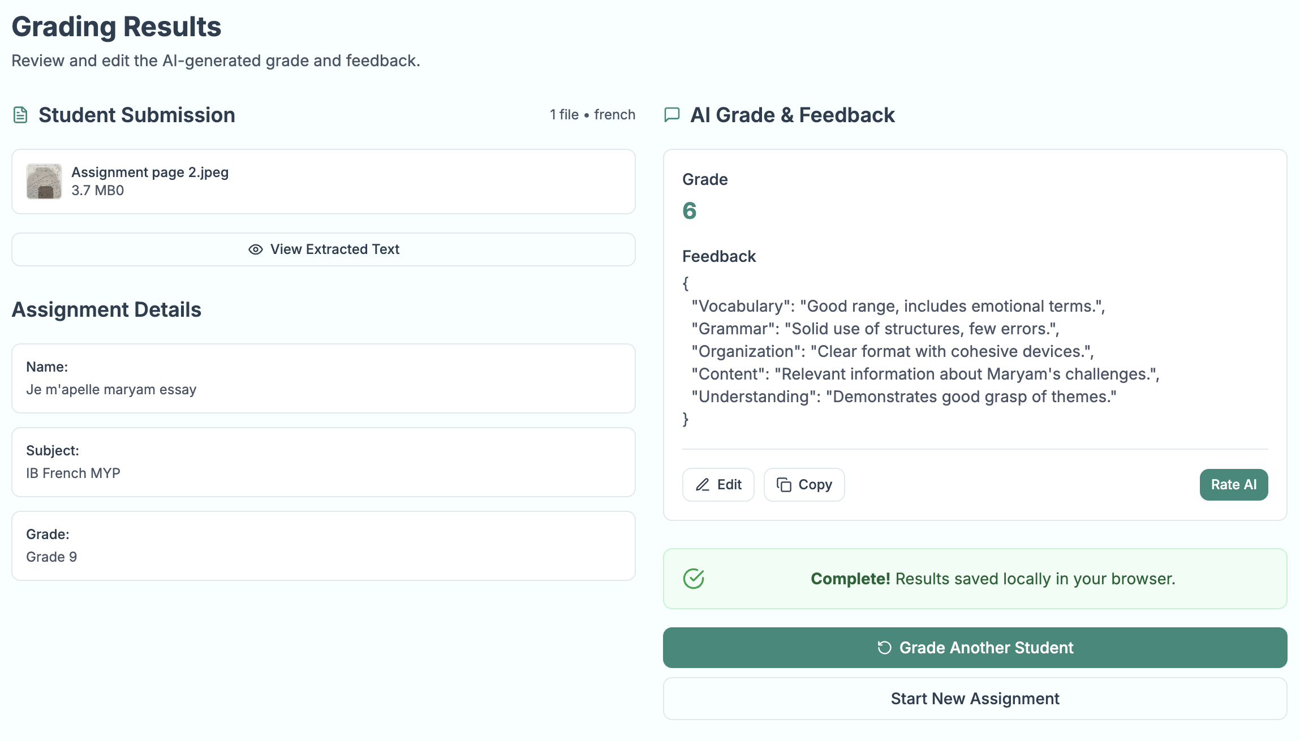Image resolution: width=1300 pixels, height=741 pixels.
Task: Click the Rate AI button
Action: coord(1233,485)
